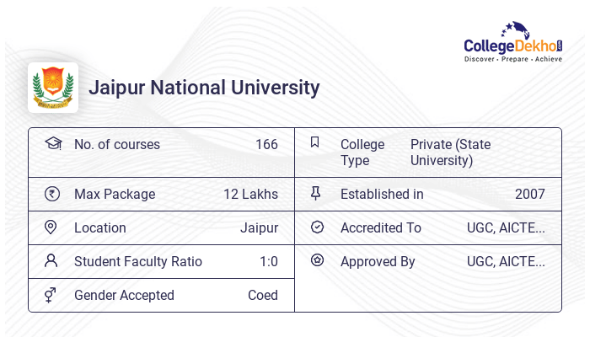590x337 pixels.
Task: Click the Accredited To checkmark icon
Action: pyautogui.click(x=317, y=227)
